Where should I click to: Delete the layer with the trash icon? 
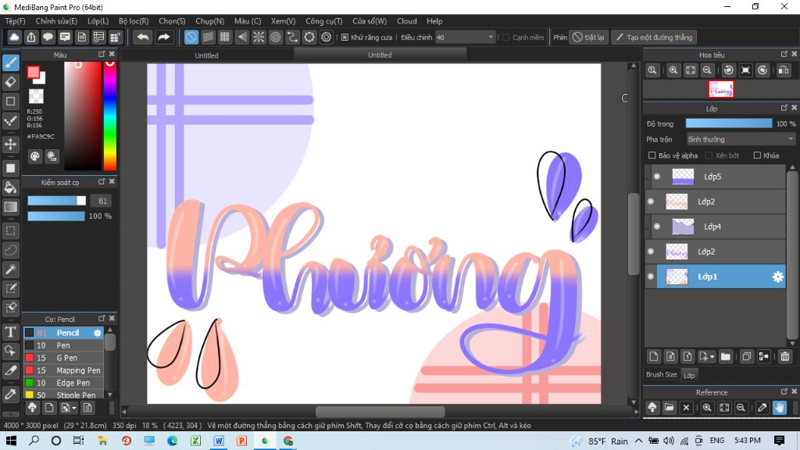[x=784, y=356]
